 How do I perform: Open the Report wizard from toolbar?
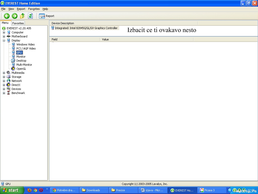pyautogui.click(x=47, y=16)
